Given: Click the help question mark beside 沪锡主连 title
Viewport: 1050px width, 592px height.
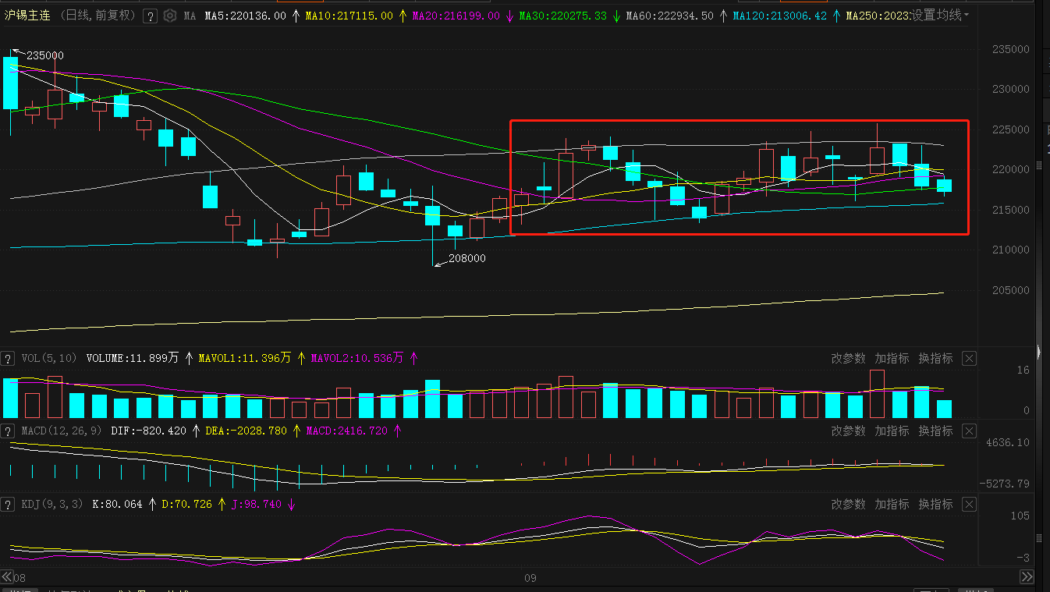Looking at the screenshot, I should click(151, 16).
